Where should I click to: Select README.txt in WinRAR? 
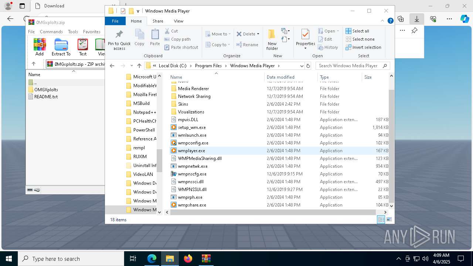point(46,97)
